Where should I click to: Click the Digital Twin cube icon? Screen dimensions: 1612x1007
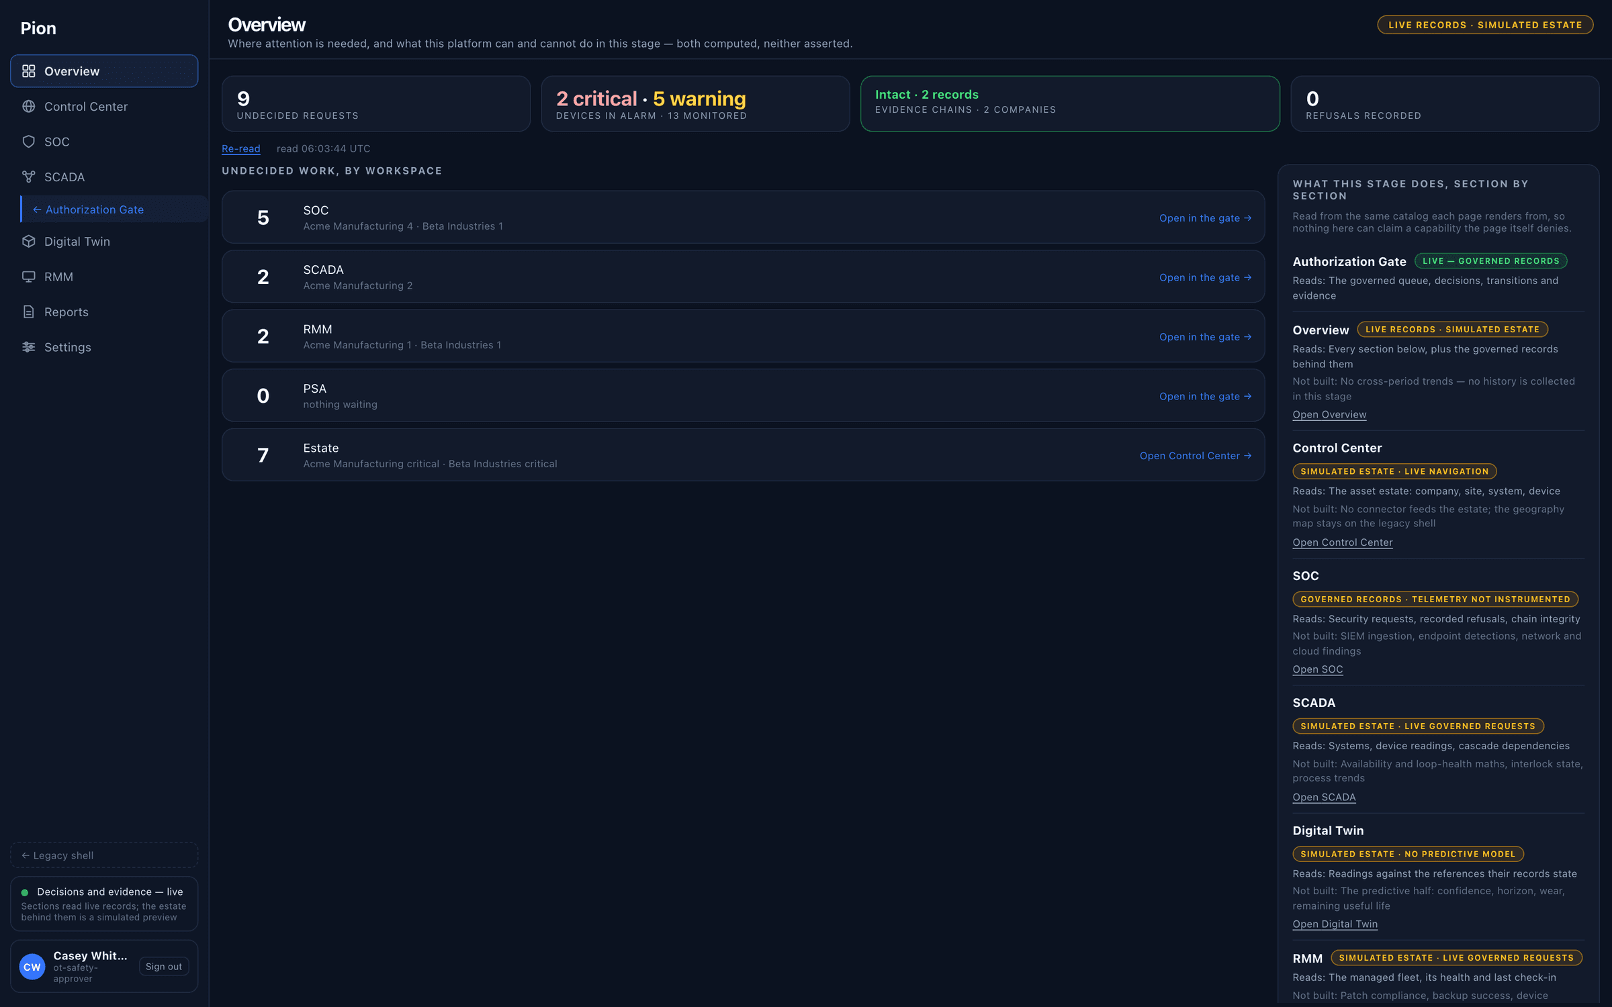(x=28, y=241)
